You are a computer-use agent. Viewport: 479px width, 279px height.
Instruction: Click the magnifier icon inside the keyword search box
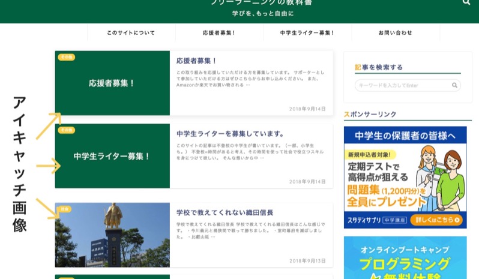click(454, 85)
